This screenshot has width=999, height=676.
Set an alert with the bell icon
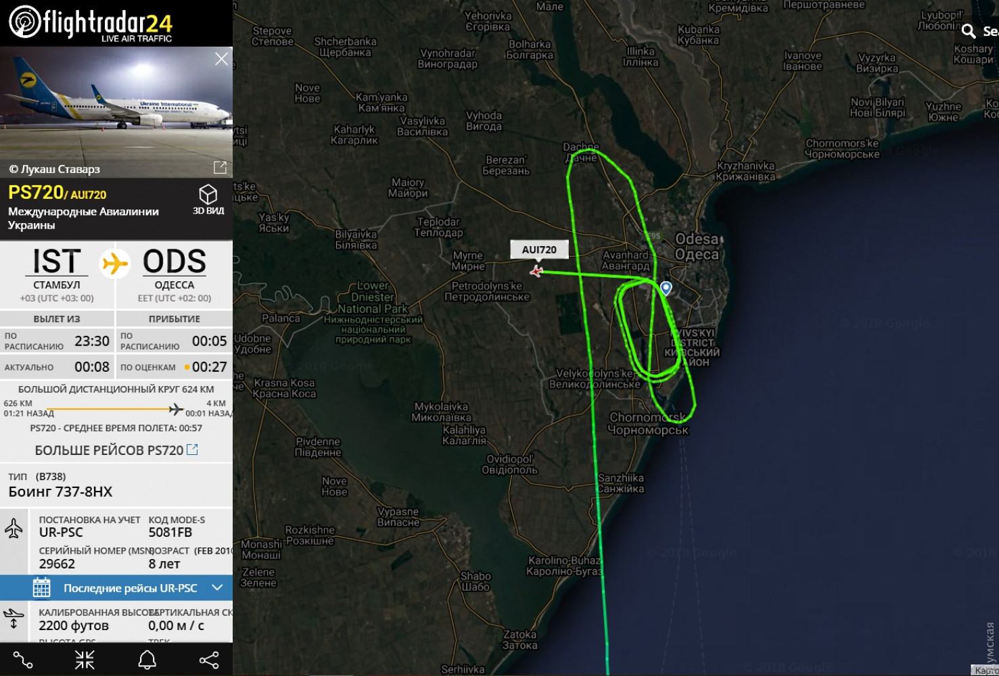coord(147,660)
